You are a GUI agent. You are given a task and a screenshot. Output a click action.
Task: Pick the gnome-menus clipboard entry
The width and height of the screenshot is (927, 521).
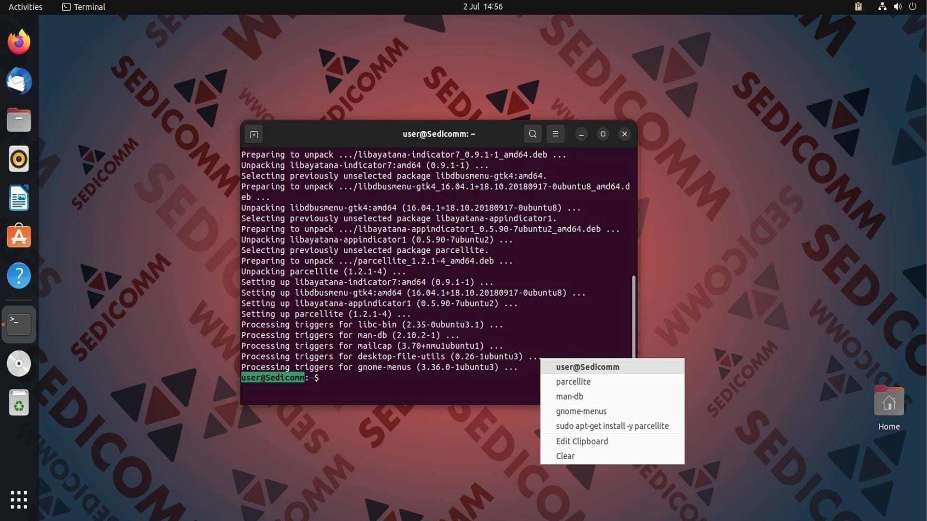[x=612, y=411]
